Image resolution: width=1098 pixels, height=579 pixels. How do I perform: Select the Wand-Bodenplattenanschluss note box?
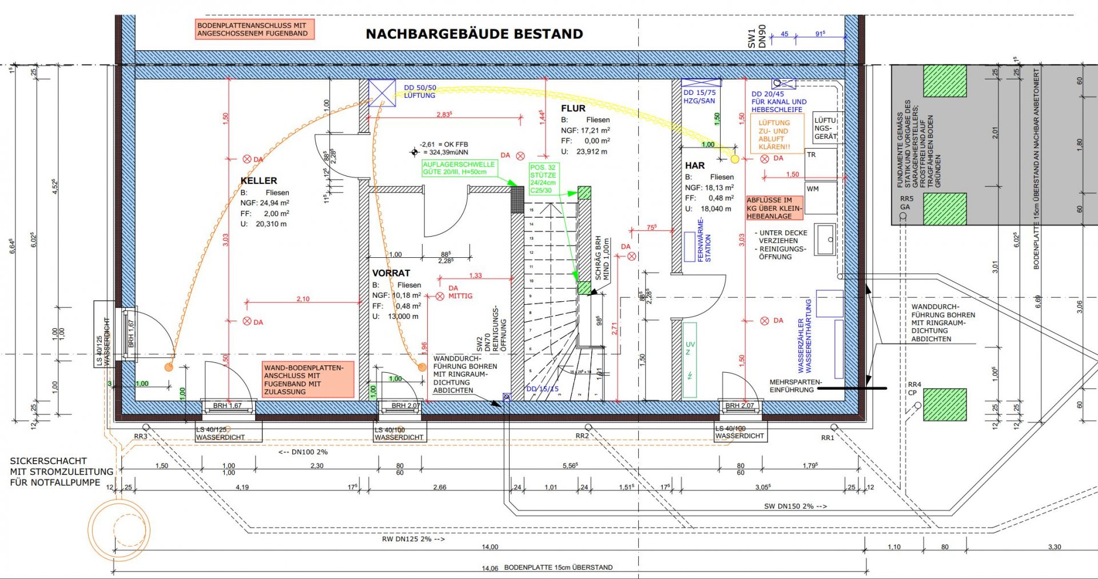click(308, 380)
